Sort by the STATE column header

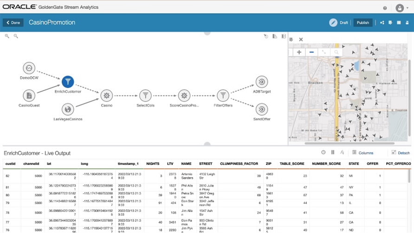(x=354, y=164)
